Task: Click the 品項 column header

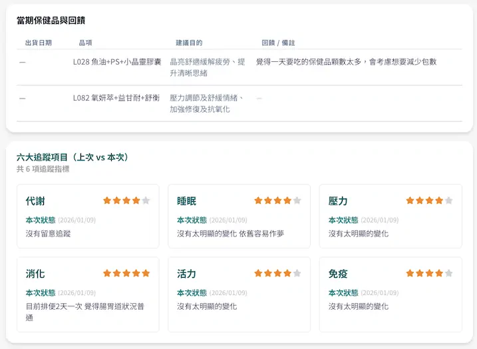Action: click(x=85, y=43)
